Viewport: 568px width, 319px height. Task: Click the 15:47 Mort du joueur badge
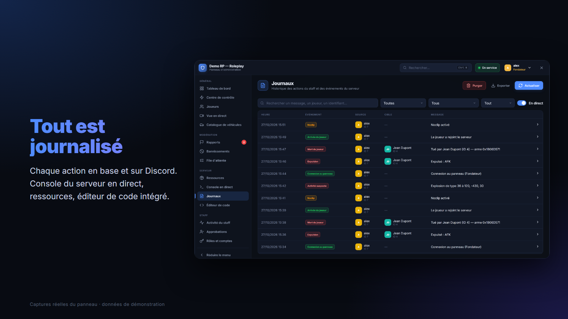coord(316,149)
